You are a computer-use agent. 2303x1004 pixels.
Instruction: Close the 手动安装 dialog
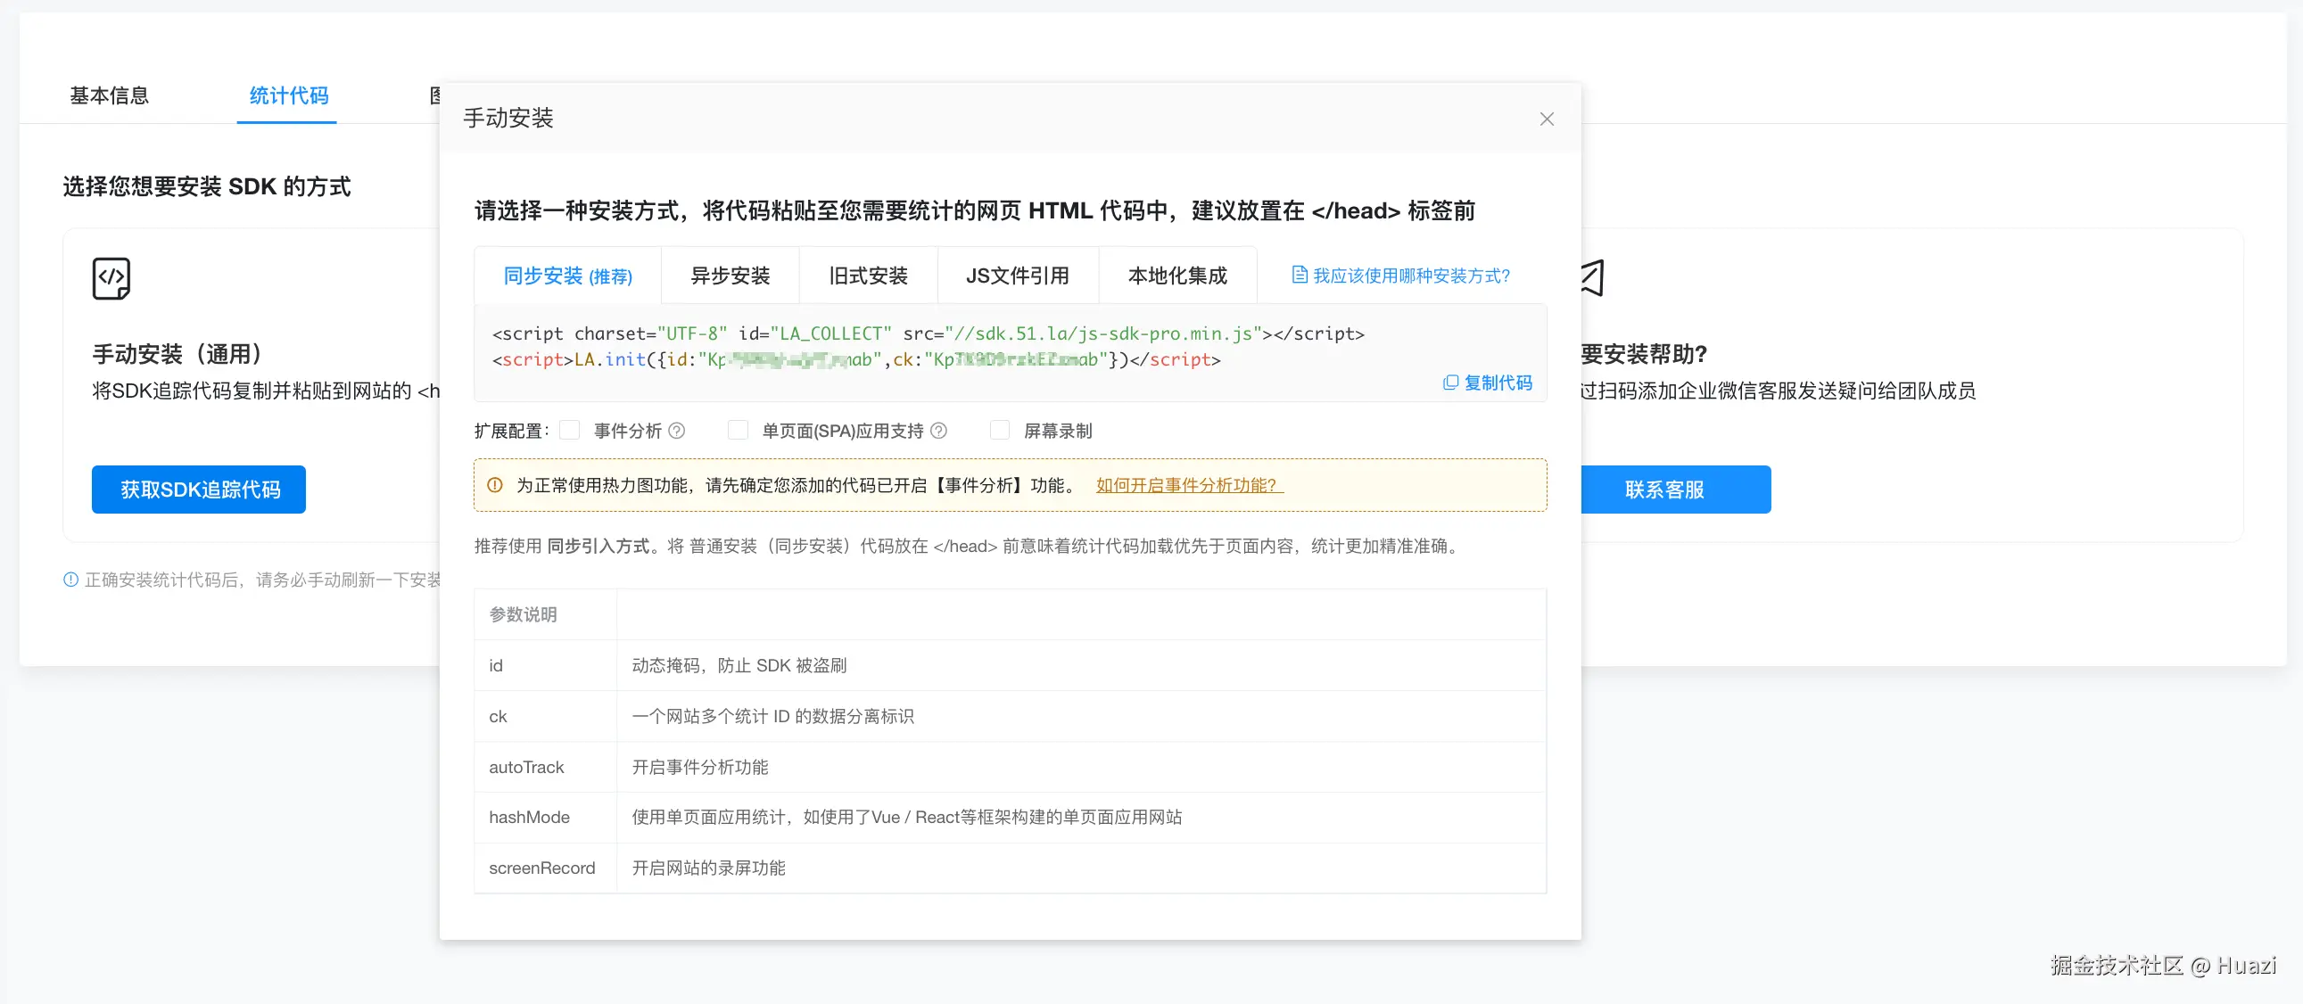(x=1547, y=119)
